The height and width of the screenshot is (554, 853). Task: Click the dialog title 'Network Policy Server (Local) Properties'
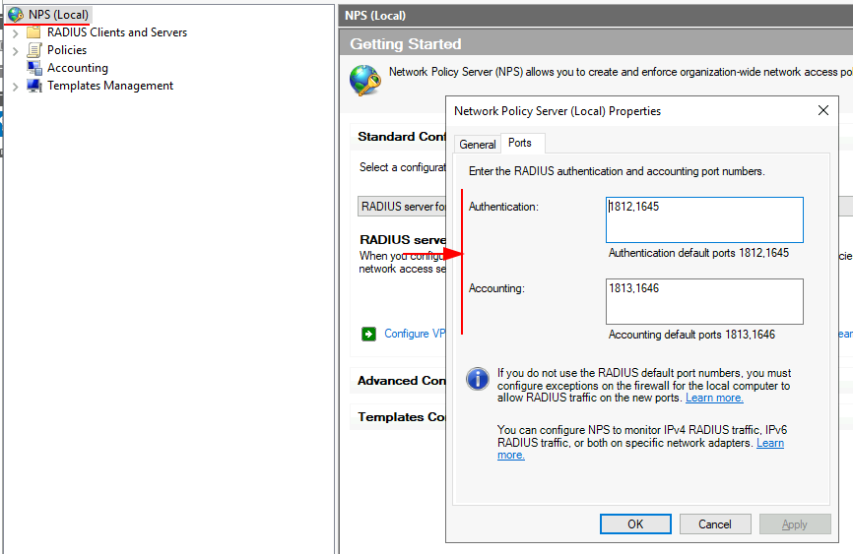pos(558,111)
